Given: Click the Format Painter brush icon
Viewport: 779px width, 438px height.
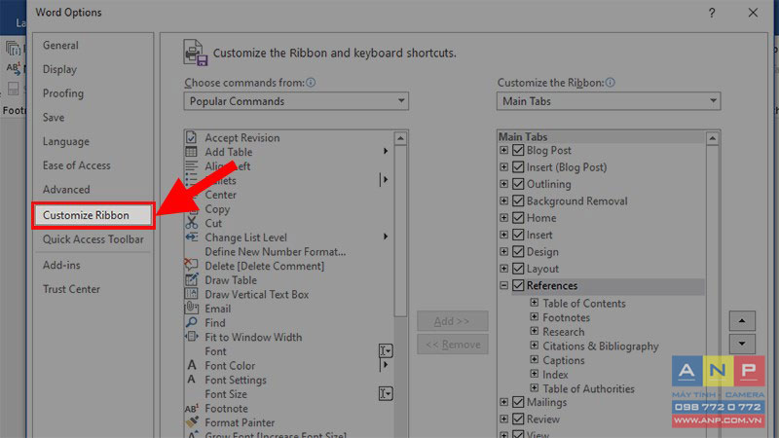Looking at the screenshot, I should coord(191,422).
